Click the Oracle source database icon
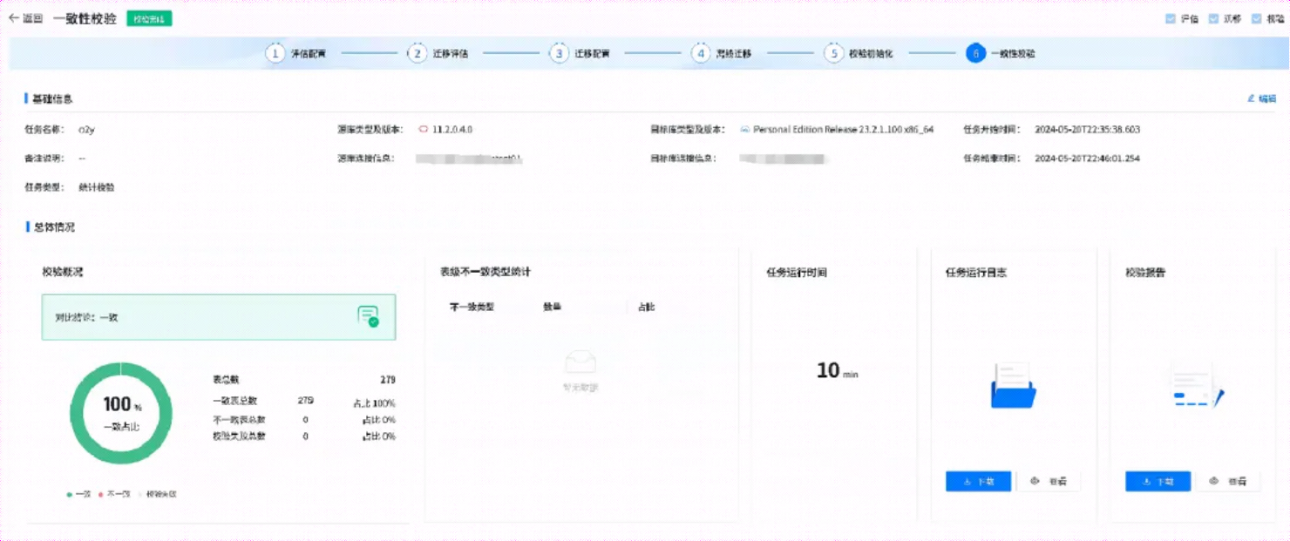The height and width of the screenshot is (541, 1290). [x=424, y=129]
